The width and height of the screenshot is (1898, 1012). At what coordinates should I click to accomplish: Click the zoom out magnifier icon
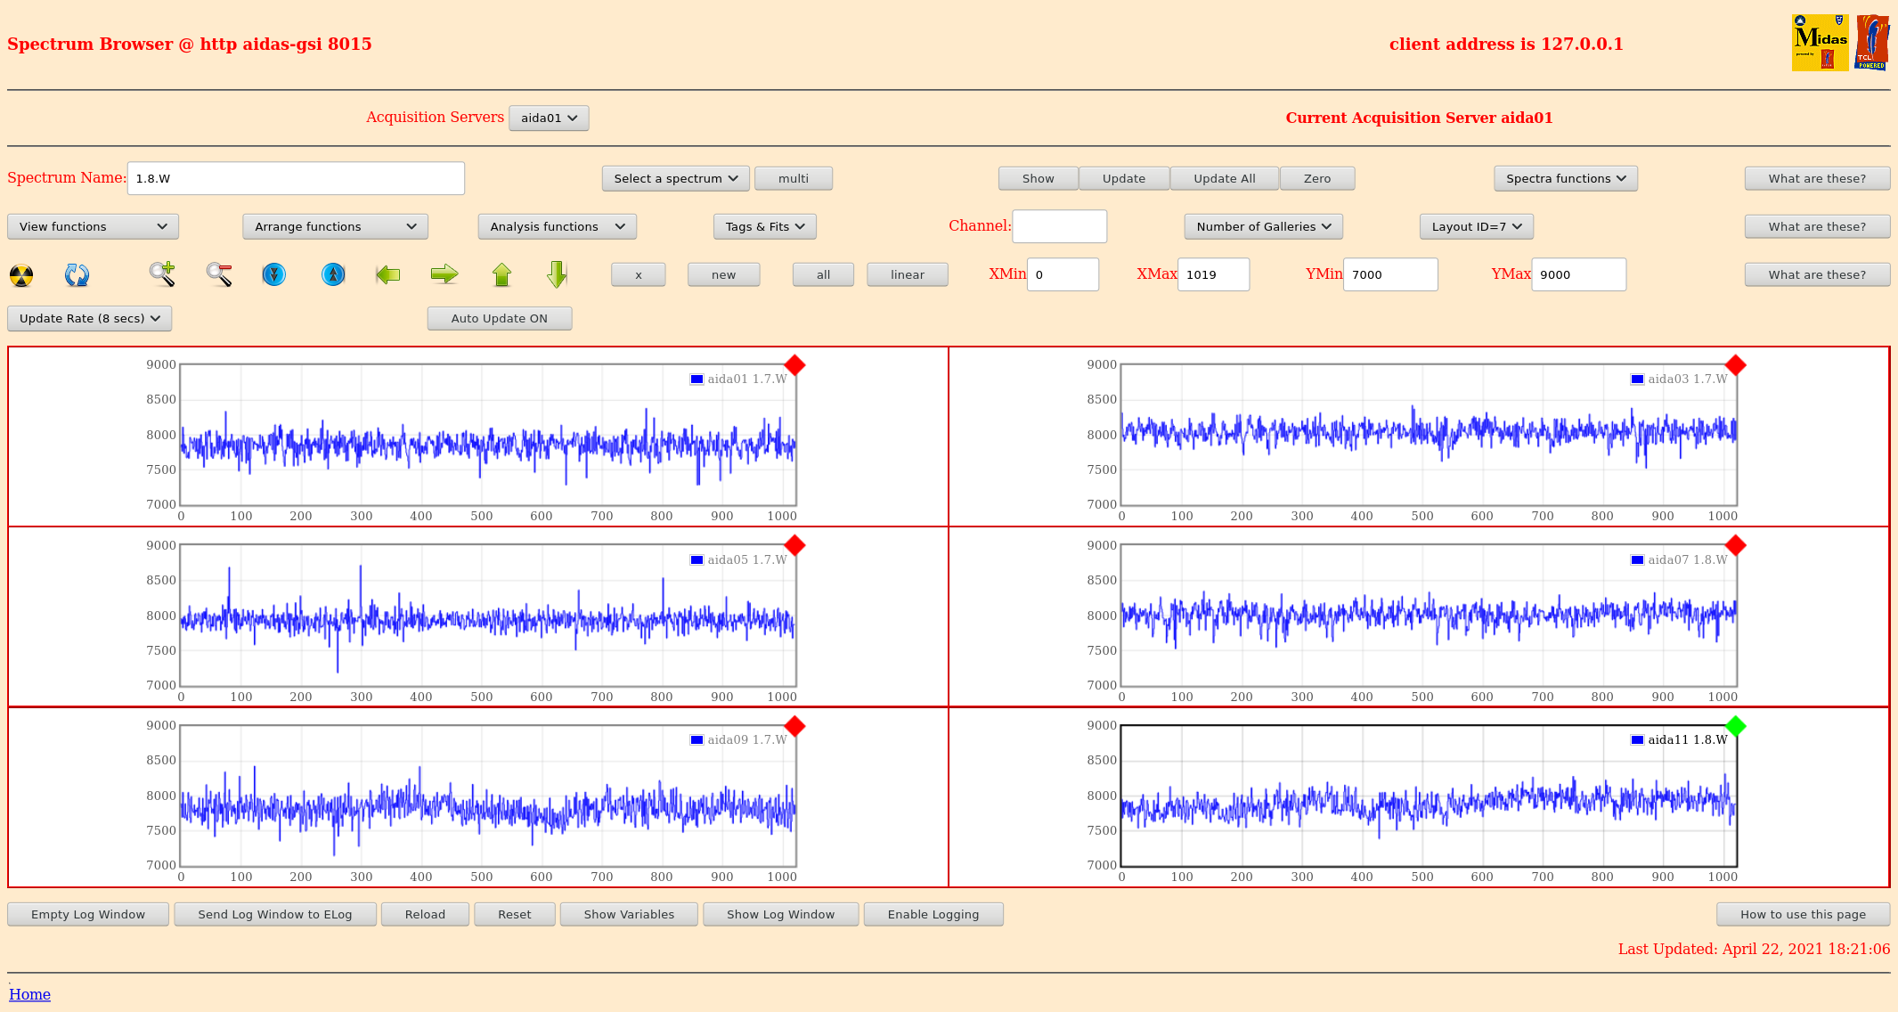point(219,274)
